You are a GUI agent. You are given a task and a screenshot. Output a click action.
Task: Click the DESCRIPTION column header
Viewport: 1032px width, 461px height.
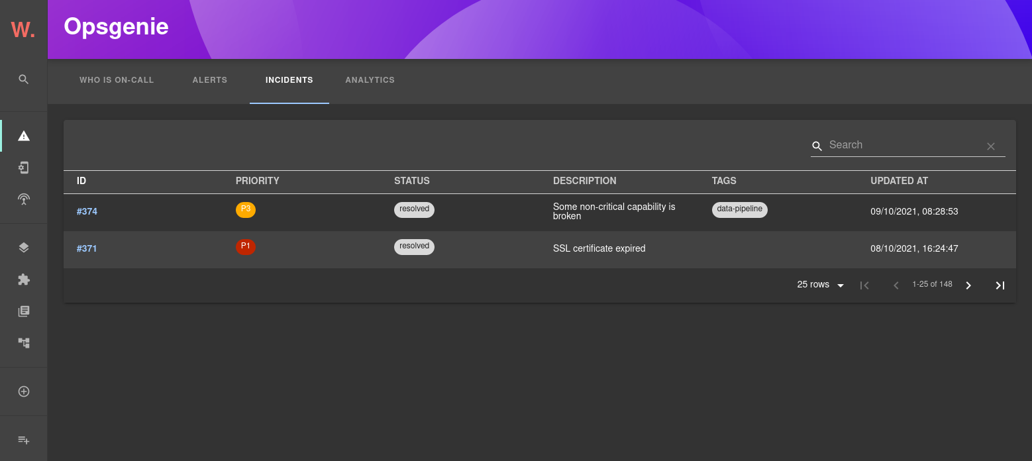(x=585, y=181)
